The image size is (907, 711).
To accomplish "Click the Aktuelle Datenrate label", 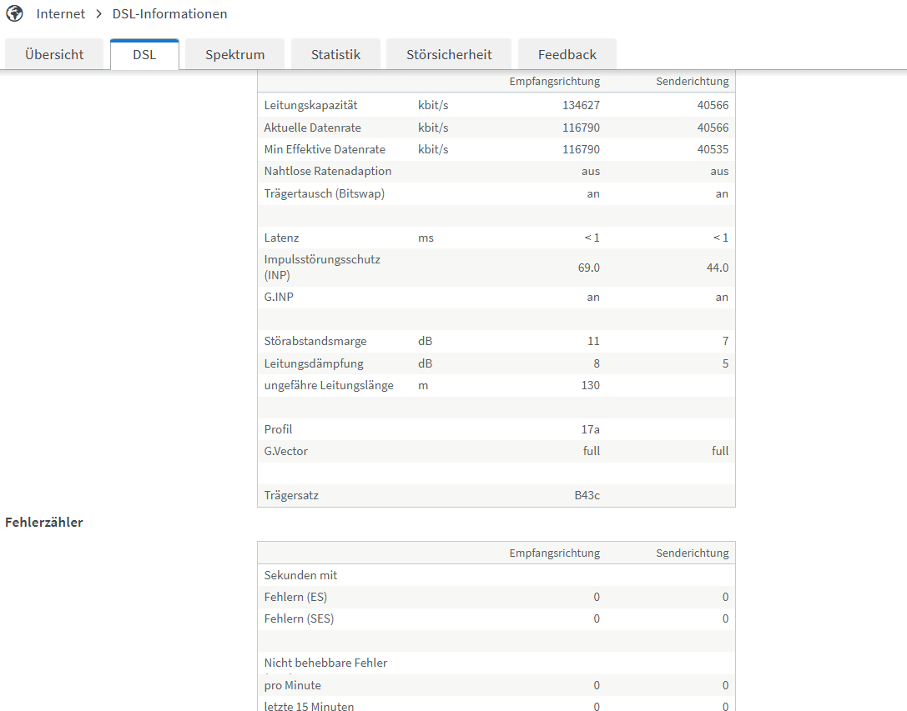I will (x=312, y=128).
